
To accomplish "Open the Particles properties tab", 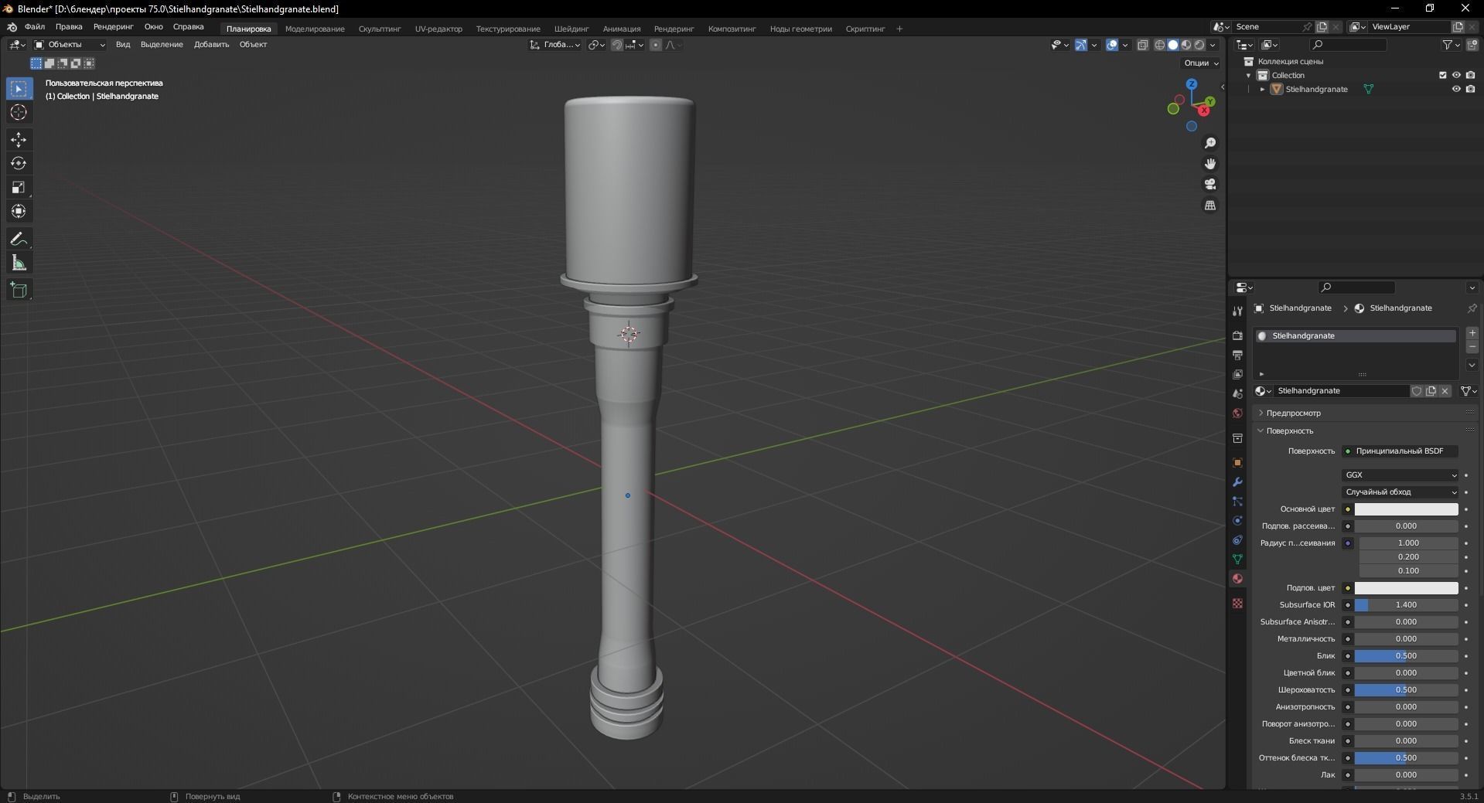I will tap(1237, 501).
